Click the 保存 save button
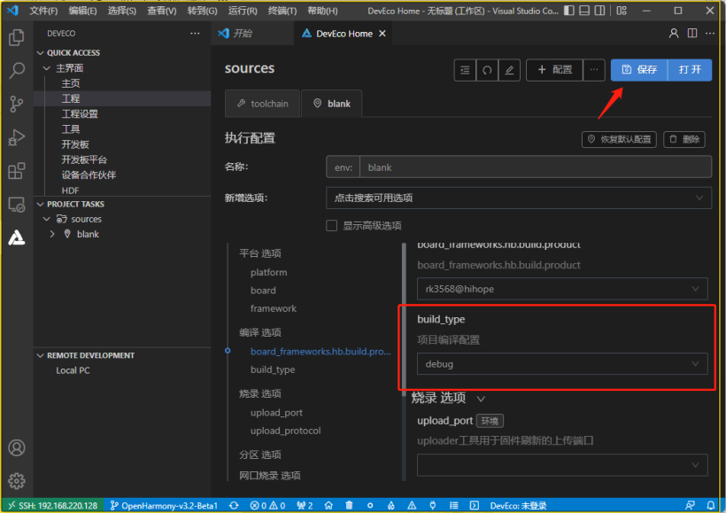 (640, 70)
